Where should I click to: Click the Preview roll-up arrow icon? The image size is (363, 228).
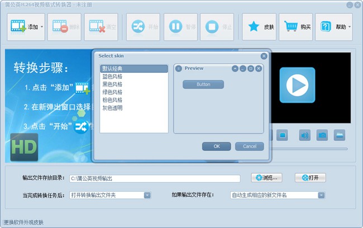click(x=235, y=69)
